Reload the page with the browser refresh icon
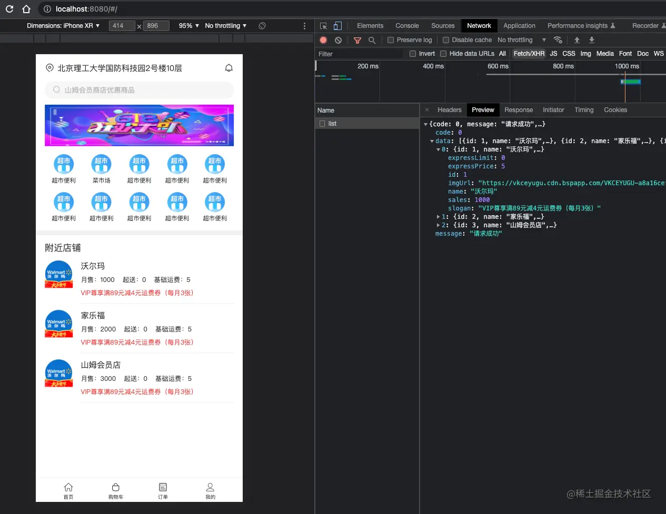This screenshot has height=514, width=666. tap(9, 9)
